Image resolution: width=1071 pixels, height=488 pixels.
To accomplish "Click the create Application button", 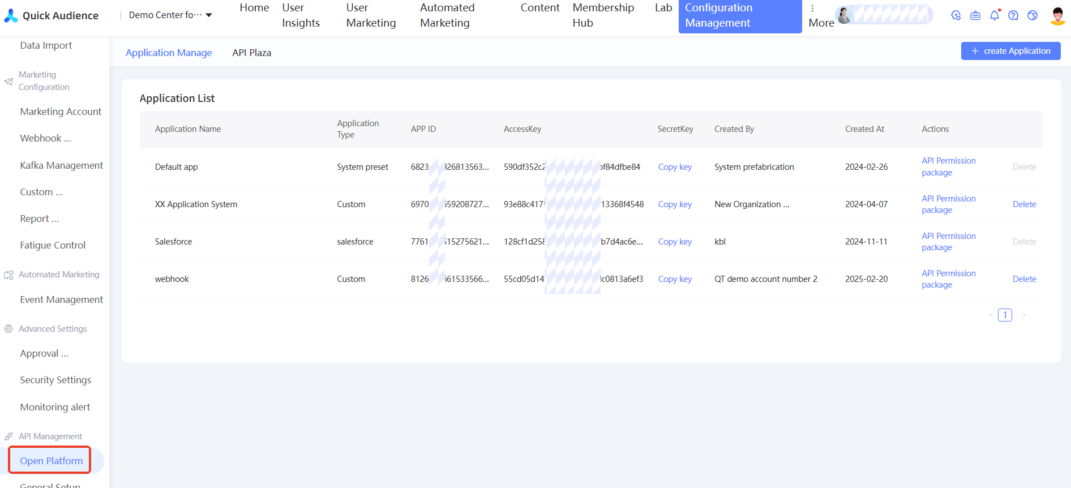I will [x=1010, y=51].
